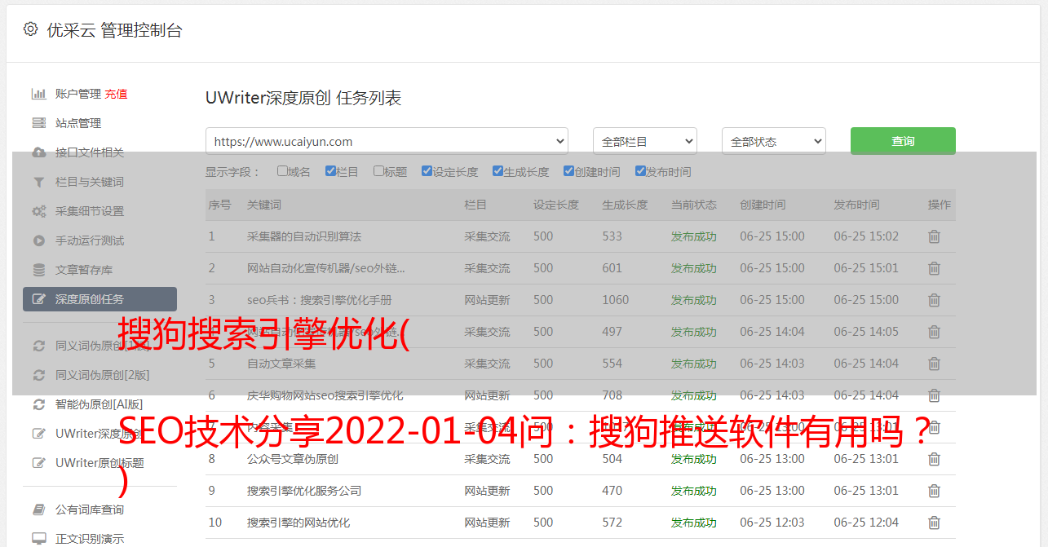
Task: Click keyword 庆华购物网站seo搜索引擎优化
Action: (325, 395)
